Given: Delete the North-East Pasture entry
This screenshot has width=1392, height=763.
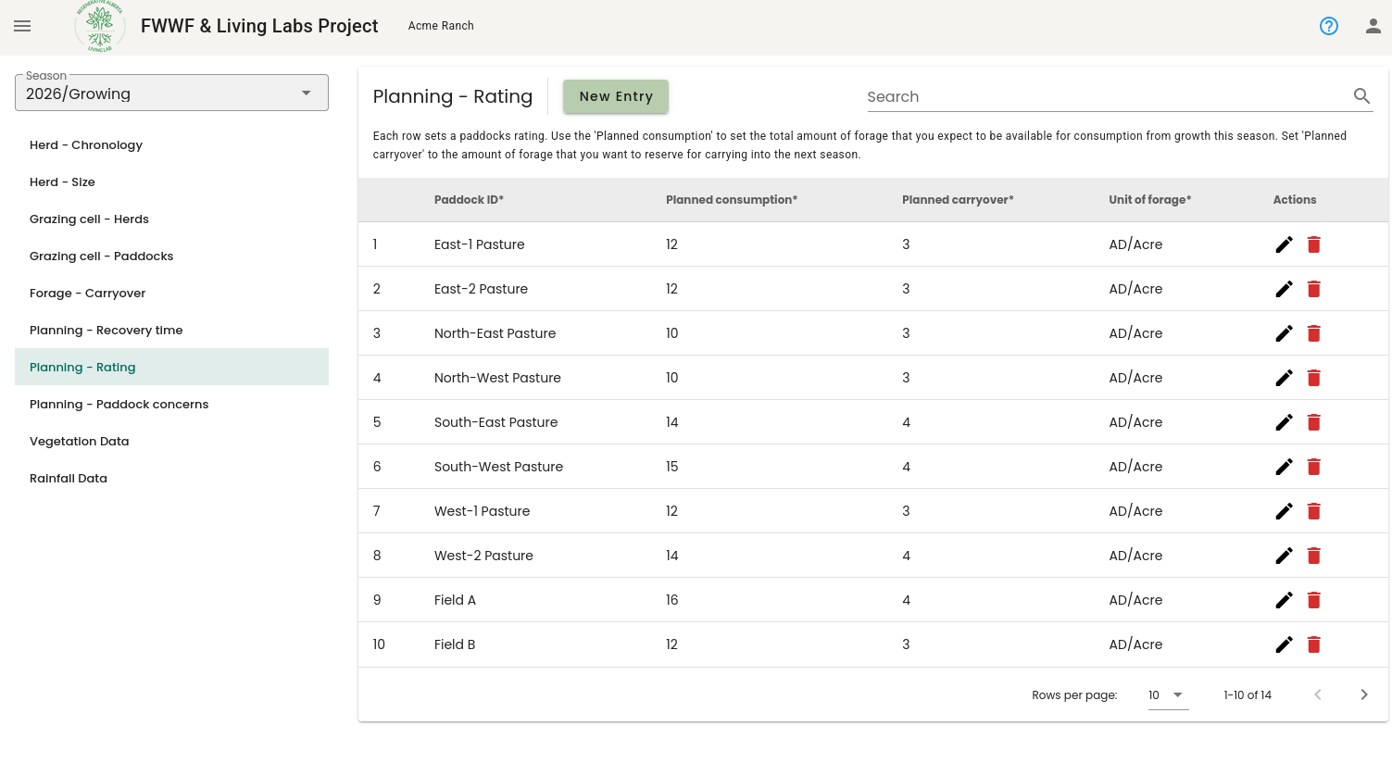Looking at the screenshot, I should (x=1313, y=333).
